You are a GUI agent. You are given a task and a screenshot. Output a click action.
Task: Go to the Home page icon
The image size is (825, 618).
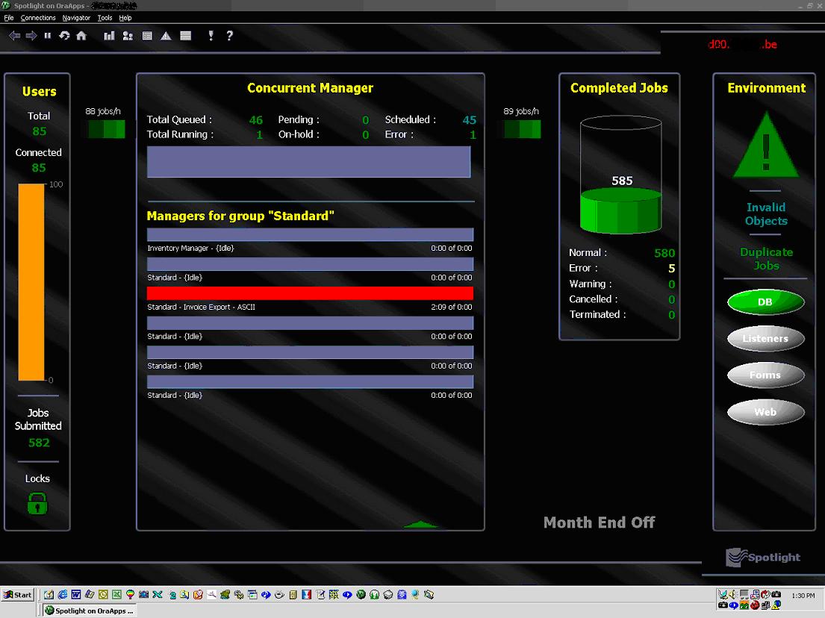tap(81, 36)
